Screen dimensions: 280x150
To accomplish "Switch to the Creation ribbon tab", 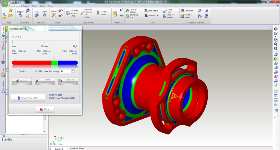I will tap(26, 6).
